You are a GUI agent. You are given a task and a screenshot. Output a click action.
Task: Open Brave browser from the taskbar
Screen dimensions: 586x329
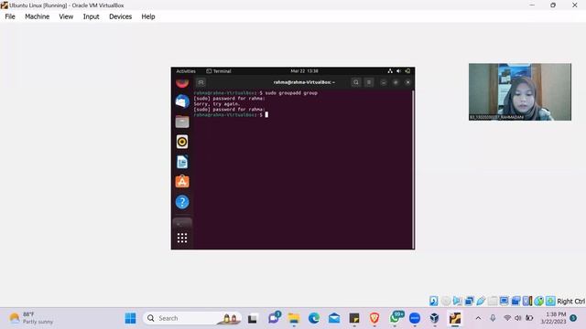click(x=374, y=318)
